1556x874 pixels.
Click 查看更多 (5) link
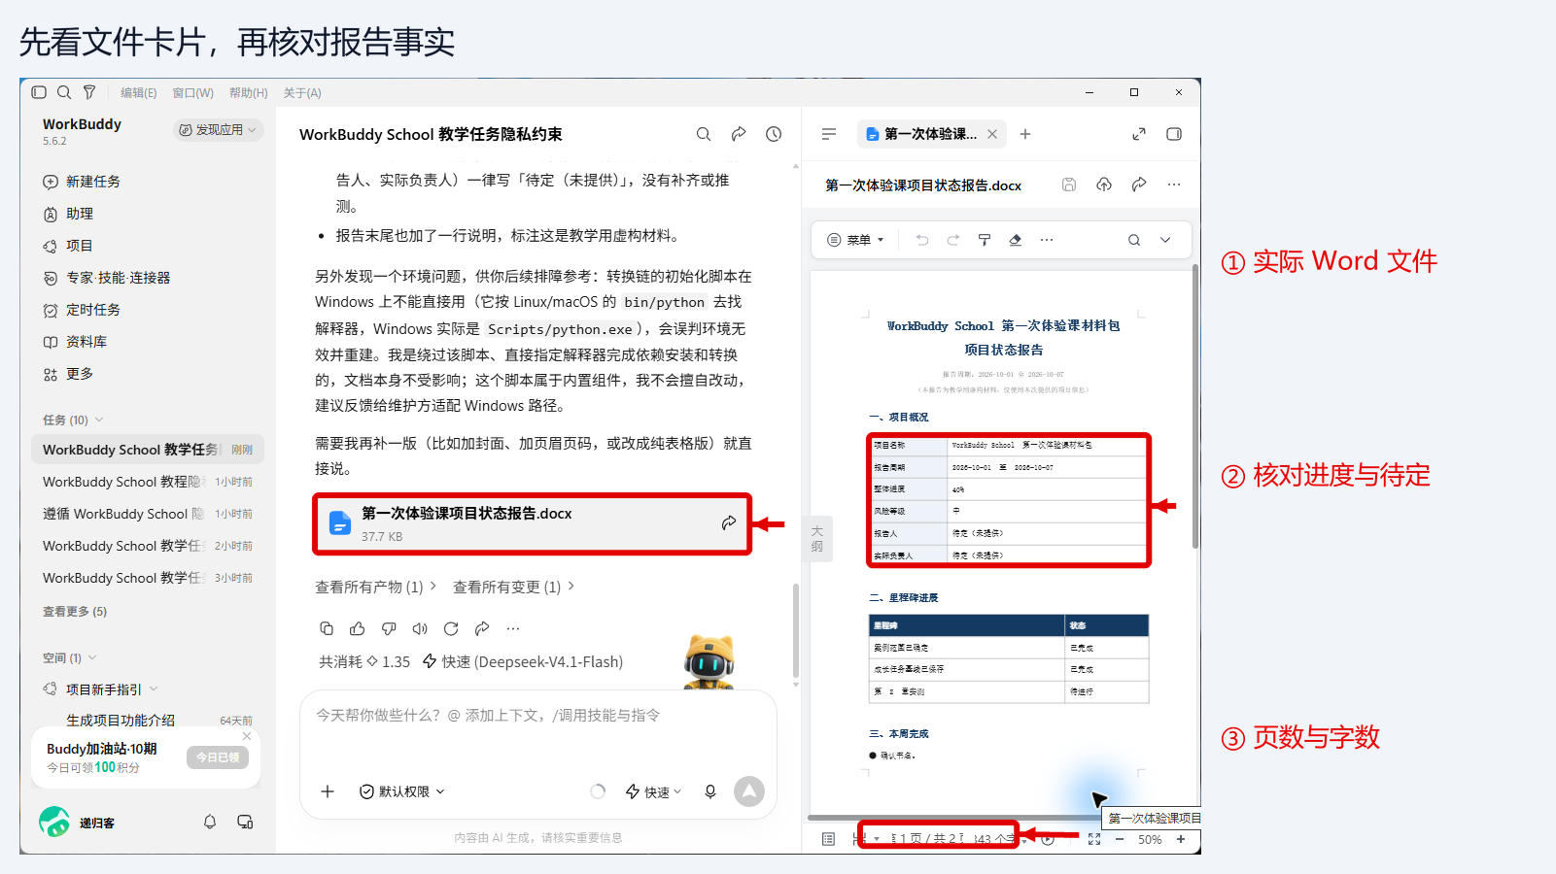75,612
